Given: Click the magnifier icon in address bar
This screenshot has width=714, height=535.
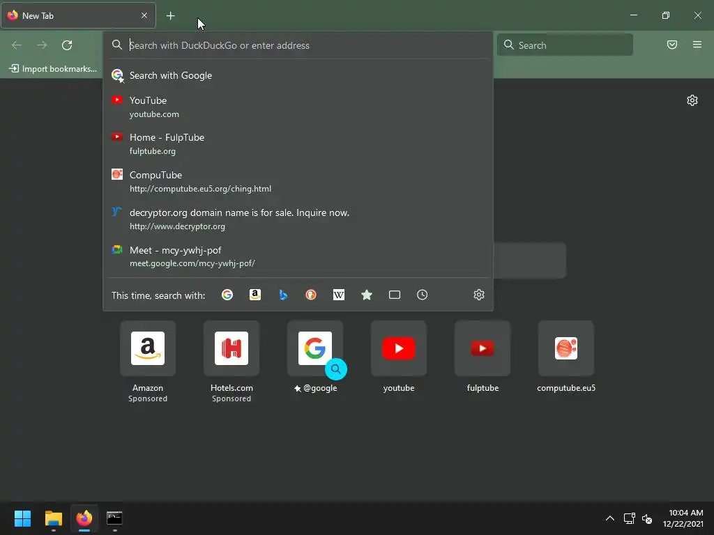Looking at the screenshot, I should (117, 45).
